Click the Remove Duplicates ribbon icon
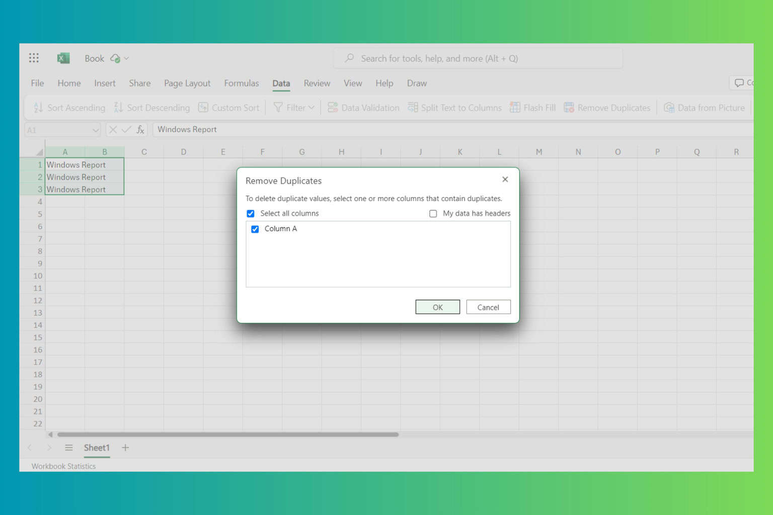Screen dimensions: 773x515 tap(569, 108)
